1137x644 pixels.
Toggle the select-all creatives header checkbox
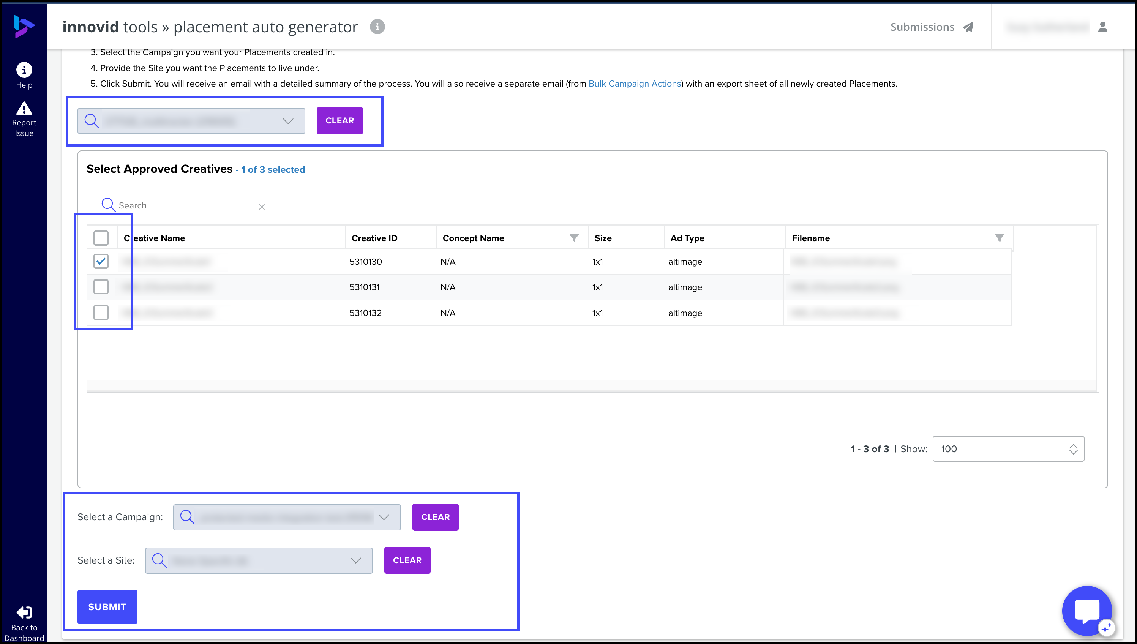pyautogui.click(x=101, y=238)
